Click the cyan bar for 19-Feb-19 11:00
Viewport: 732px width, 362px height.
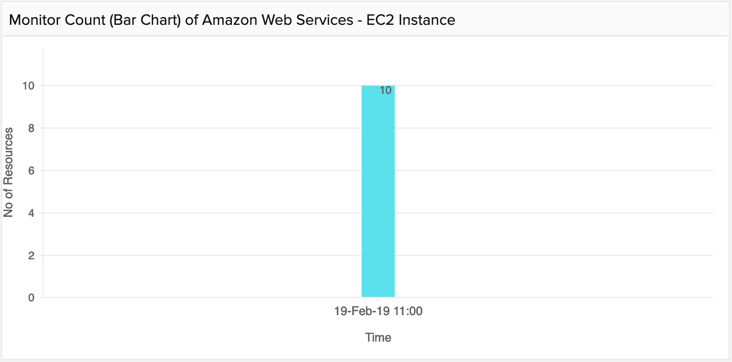point(378,193)
